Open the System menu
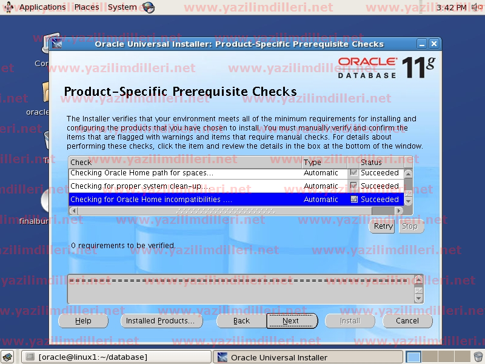The image size is (485, 364). (122, 7)
